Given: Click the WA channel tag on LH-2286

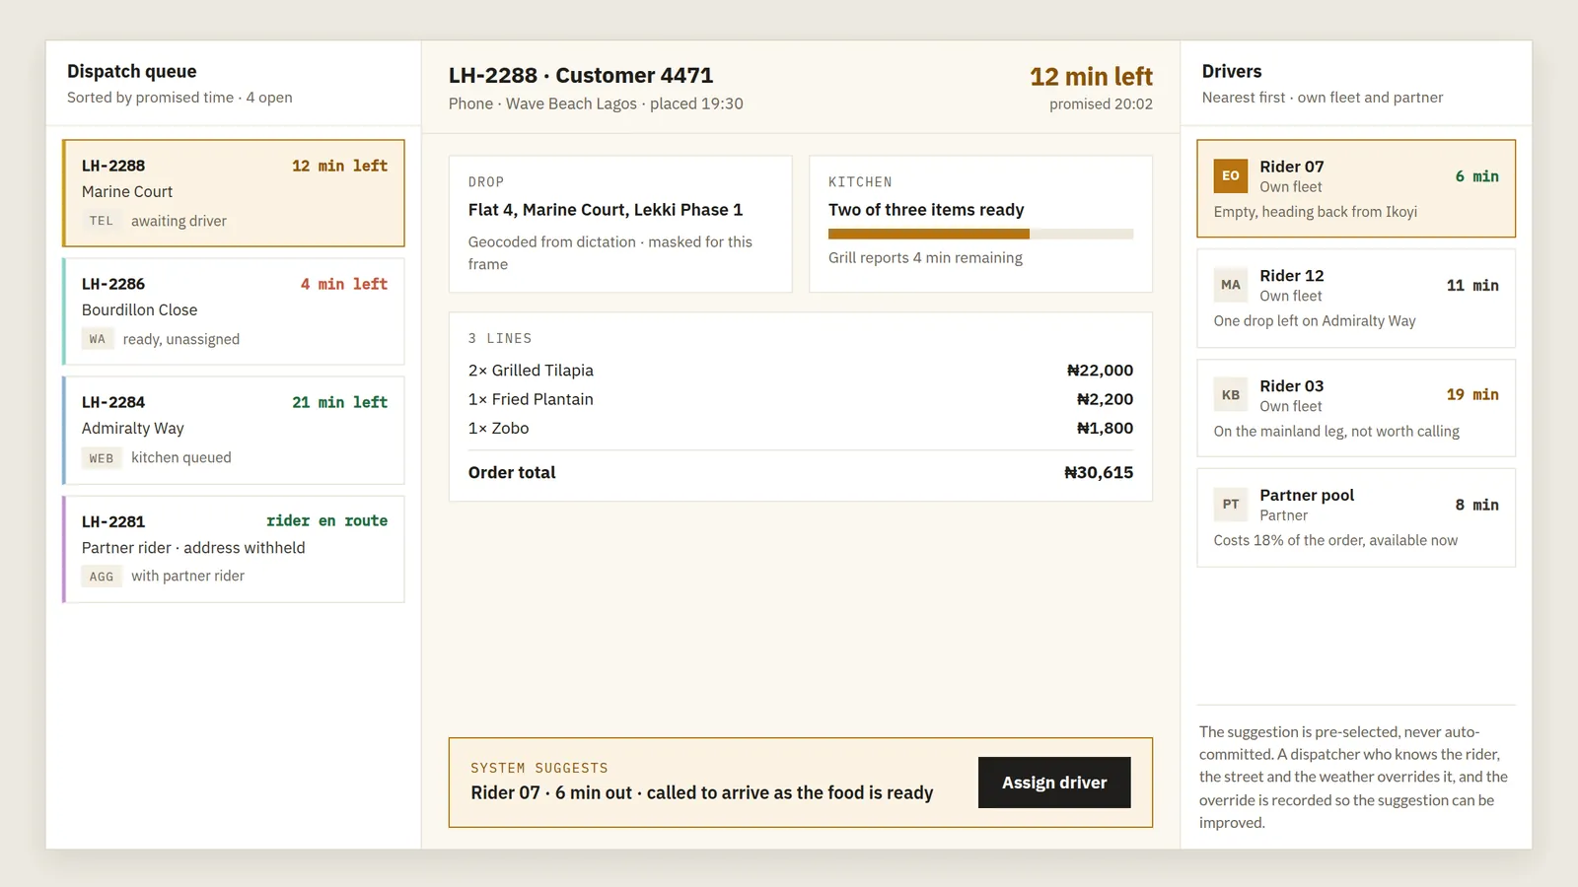Looking at the screenshot, I should [97, 339].
